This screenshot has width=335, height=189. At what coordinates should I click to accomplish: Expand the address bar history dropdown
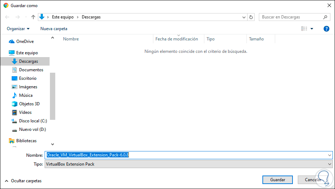pyautogui.click(x=244, y=17)
